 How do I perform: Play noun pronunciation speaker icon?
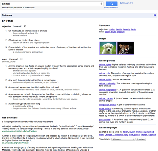click(21, 59)
